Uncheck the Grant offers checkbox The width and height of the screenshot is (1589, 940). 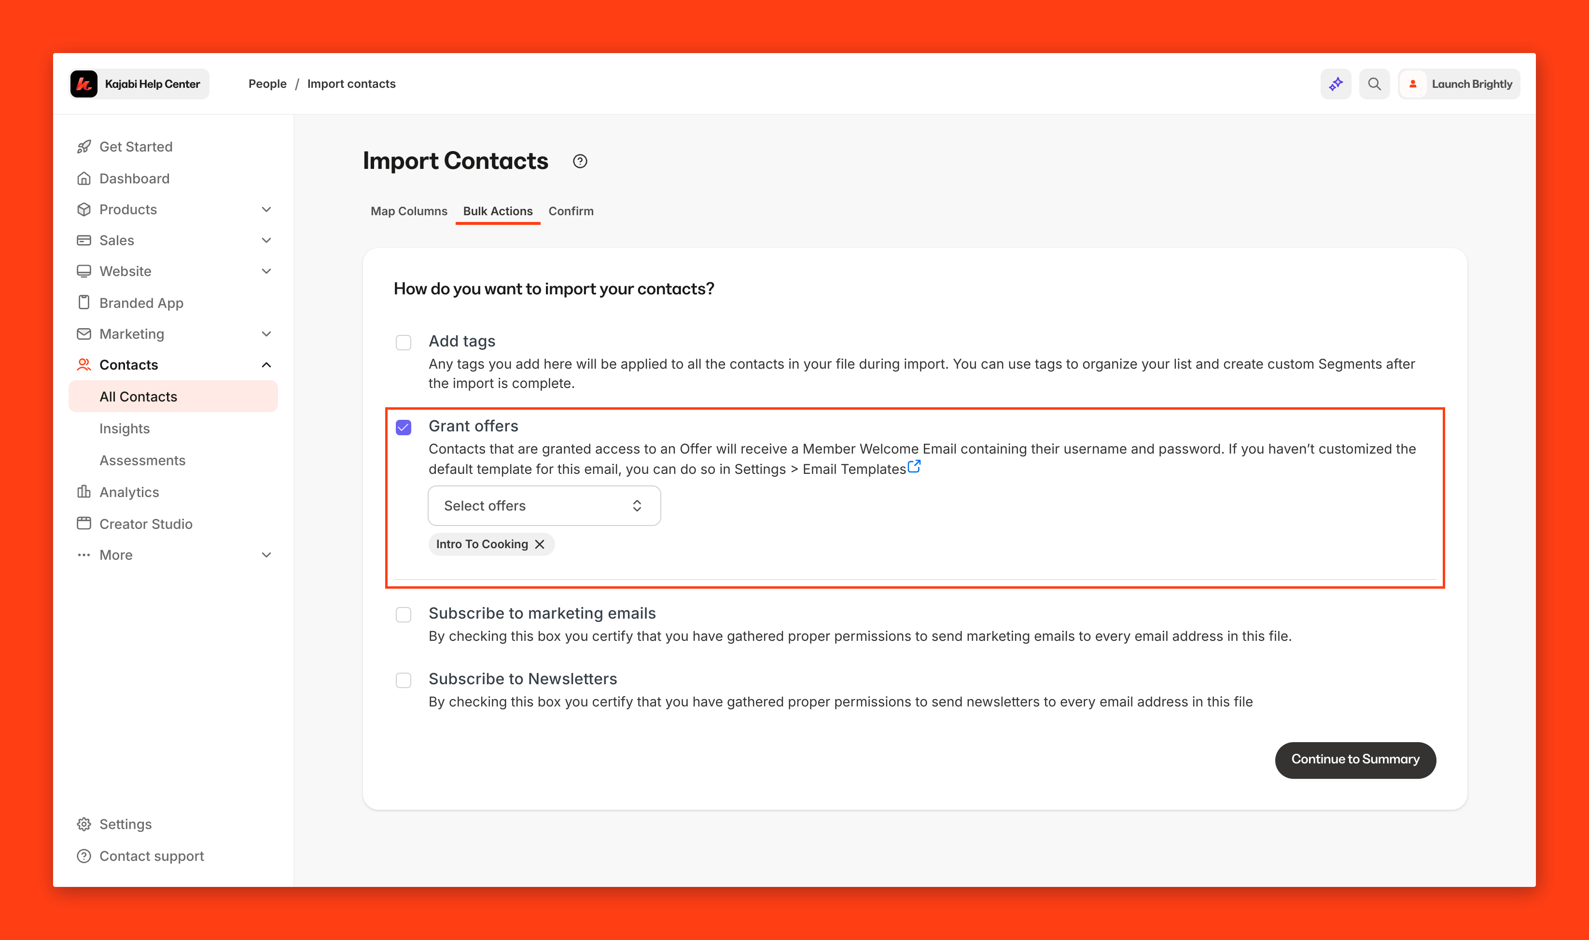point(404,428)
